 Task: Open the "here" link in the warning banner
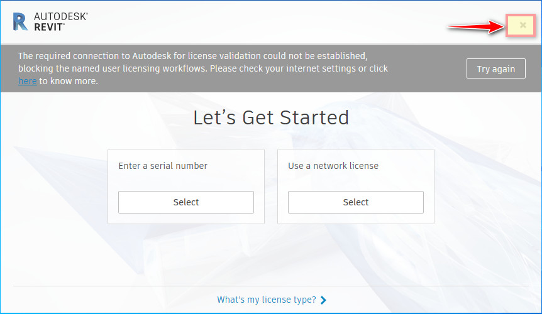pos(27,81)
